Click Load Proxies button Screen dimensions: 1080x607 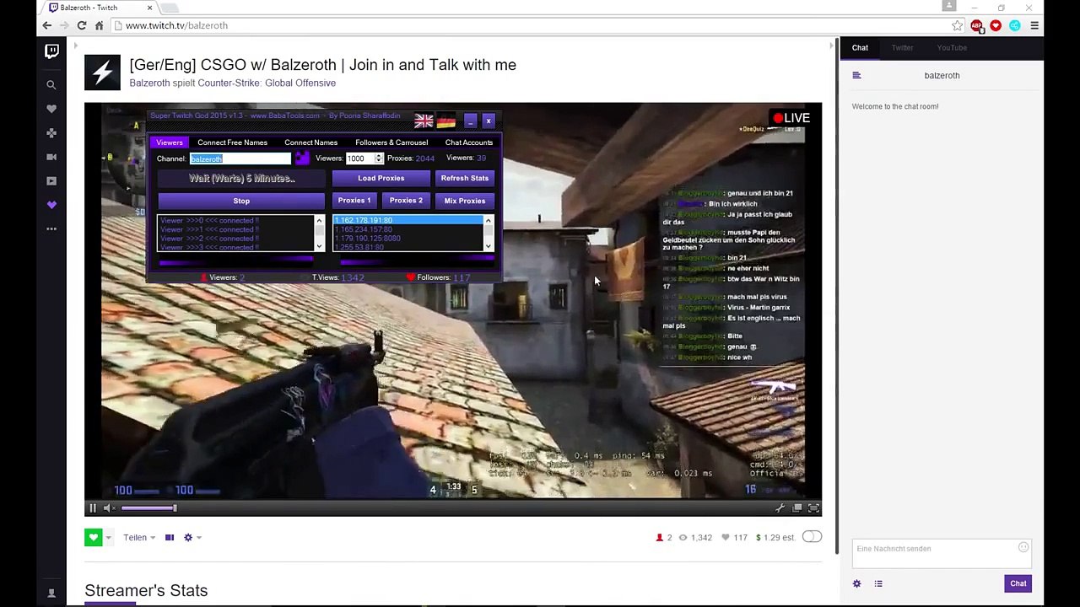381,178
